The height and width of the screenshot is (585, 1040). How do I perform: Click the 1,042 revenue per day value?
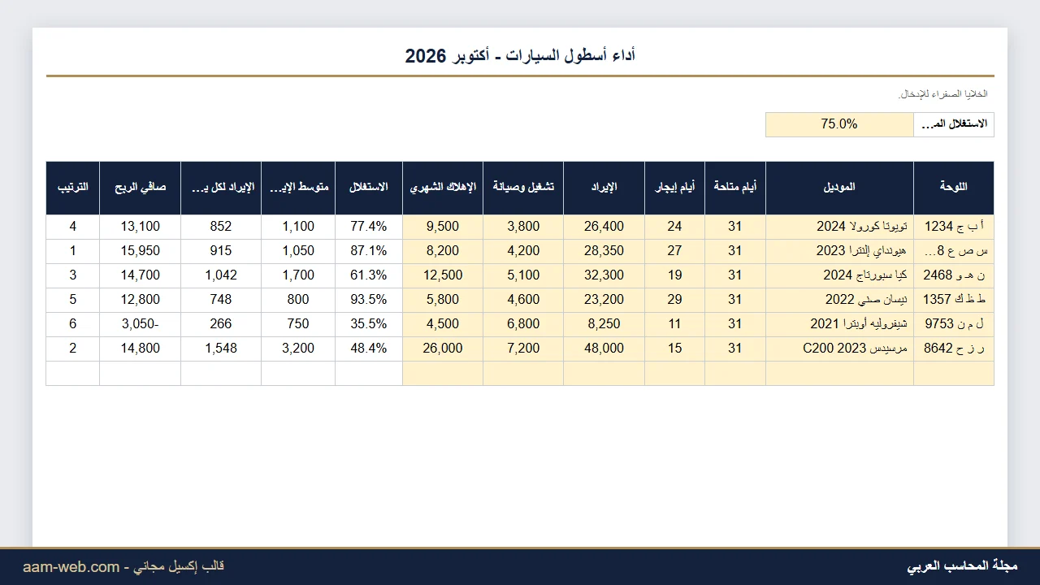pos(221,275)
